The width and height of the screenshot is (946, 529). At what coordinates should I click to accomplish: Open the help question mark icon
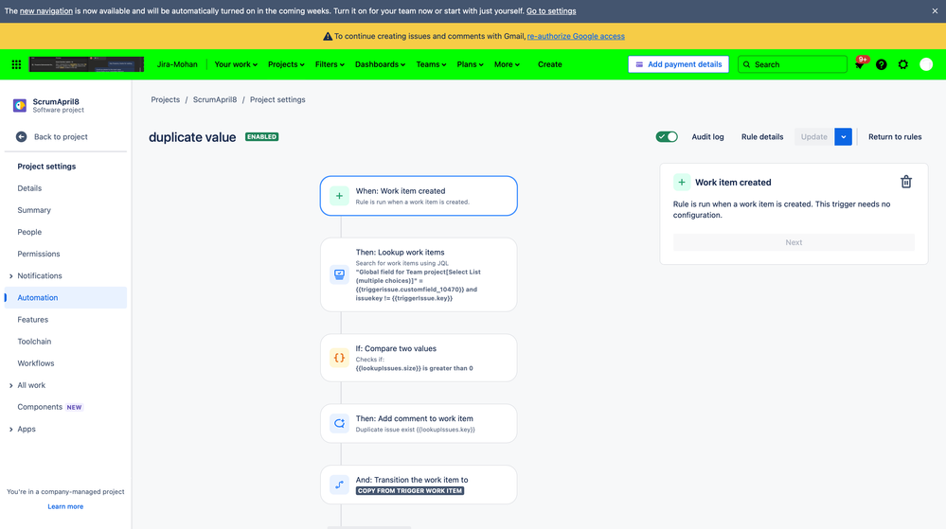[x=882, y=64]
